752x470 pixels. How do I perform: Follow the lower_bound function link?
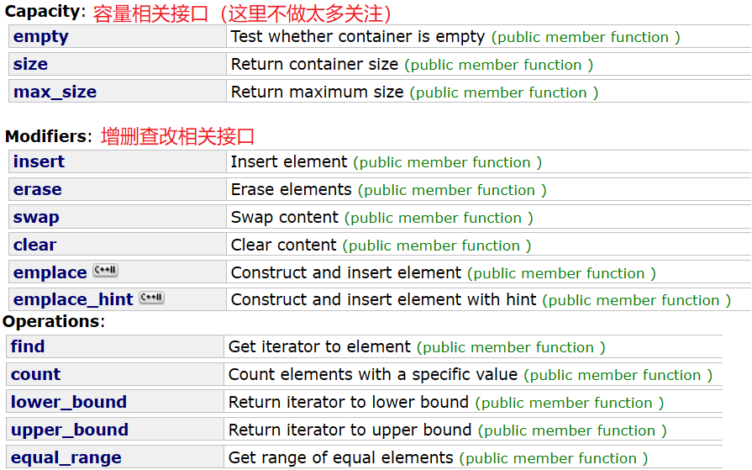click(69, 402)
